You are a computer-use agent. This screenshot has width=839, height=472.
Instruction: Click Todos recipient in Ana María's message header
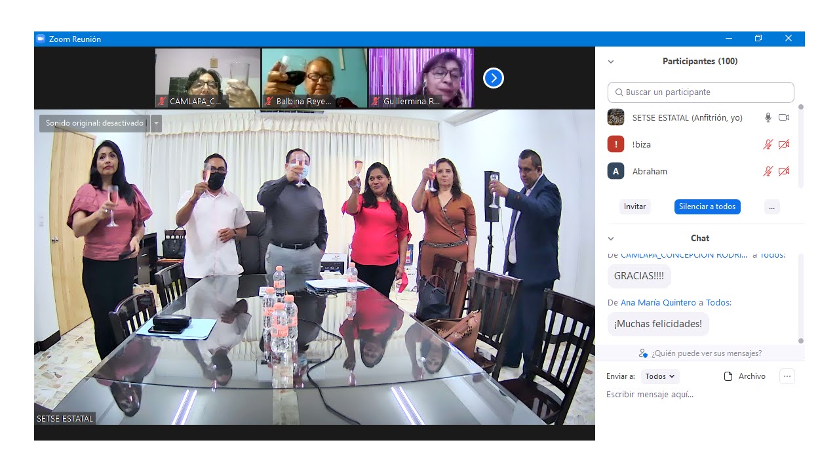[718, 303]
